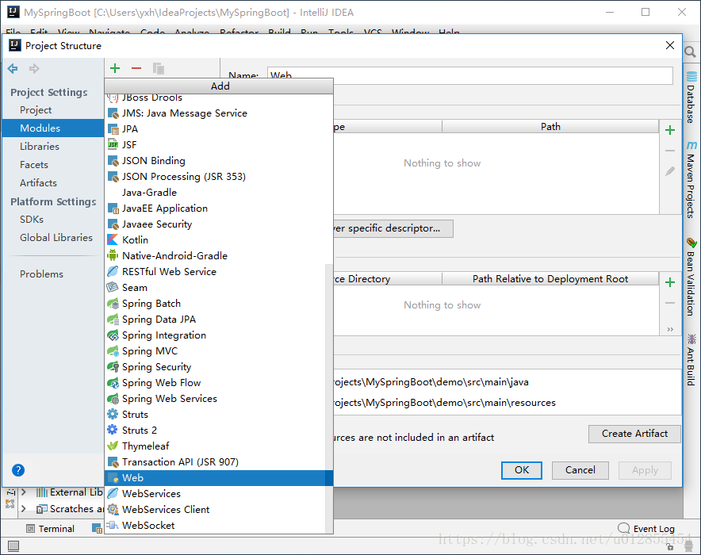The height and width of the screenshot is (555, 701).
Task: Go back with the left arrow
Action: (x=13, y=68)
